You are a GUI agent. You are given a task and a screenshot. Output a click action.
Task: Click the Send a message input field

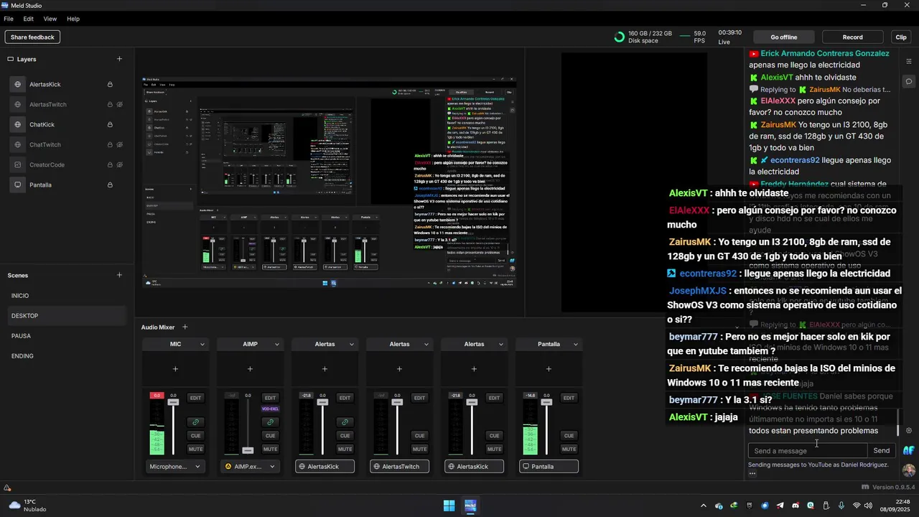[808, 451]
